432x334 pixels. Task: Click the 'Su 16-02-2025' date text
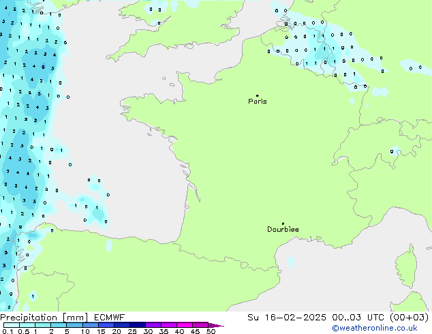(287, 318)
